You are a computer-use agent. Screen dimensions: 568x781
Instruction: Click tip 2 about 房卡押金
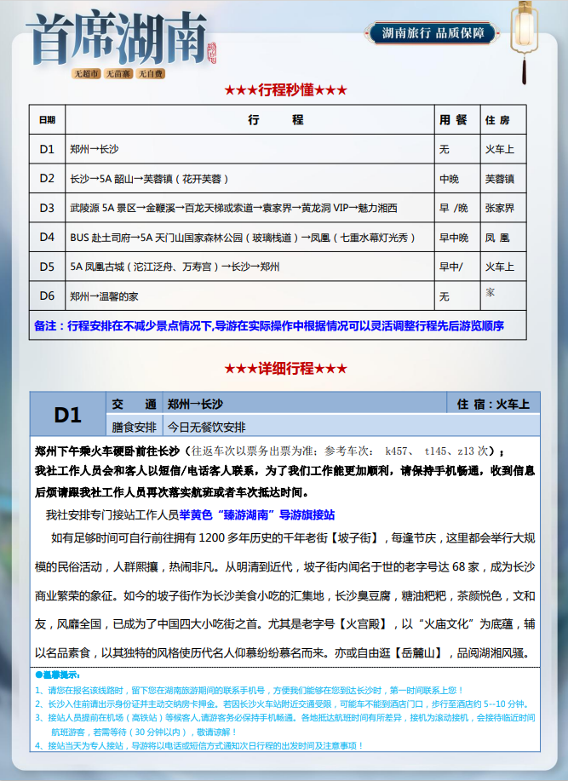[x=283, y=703]
